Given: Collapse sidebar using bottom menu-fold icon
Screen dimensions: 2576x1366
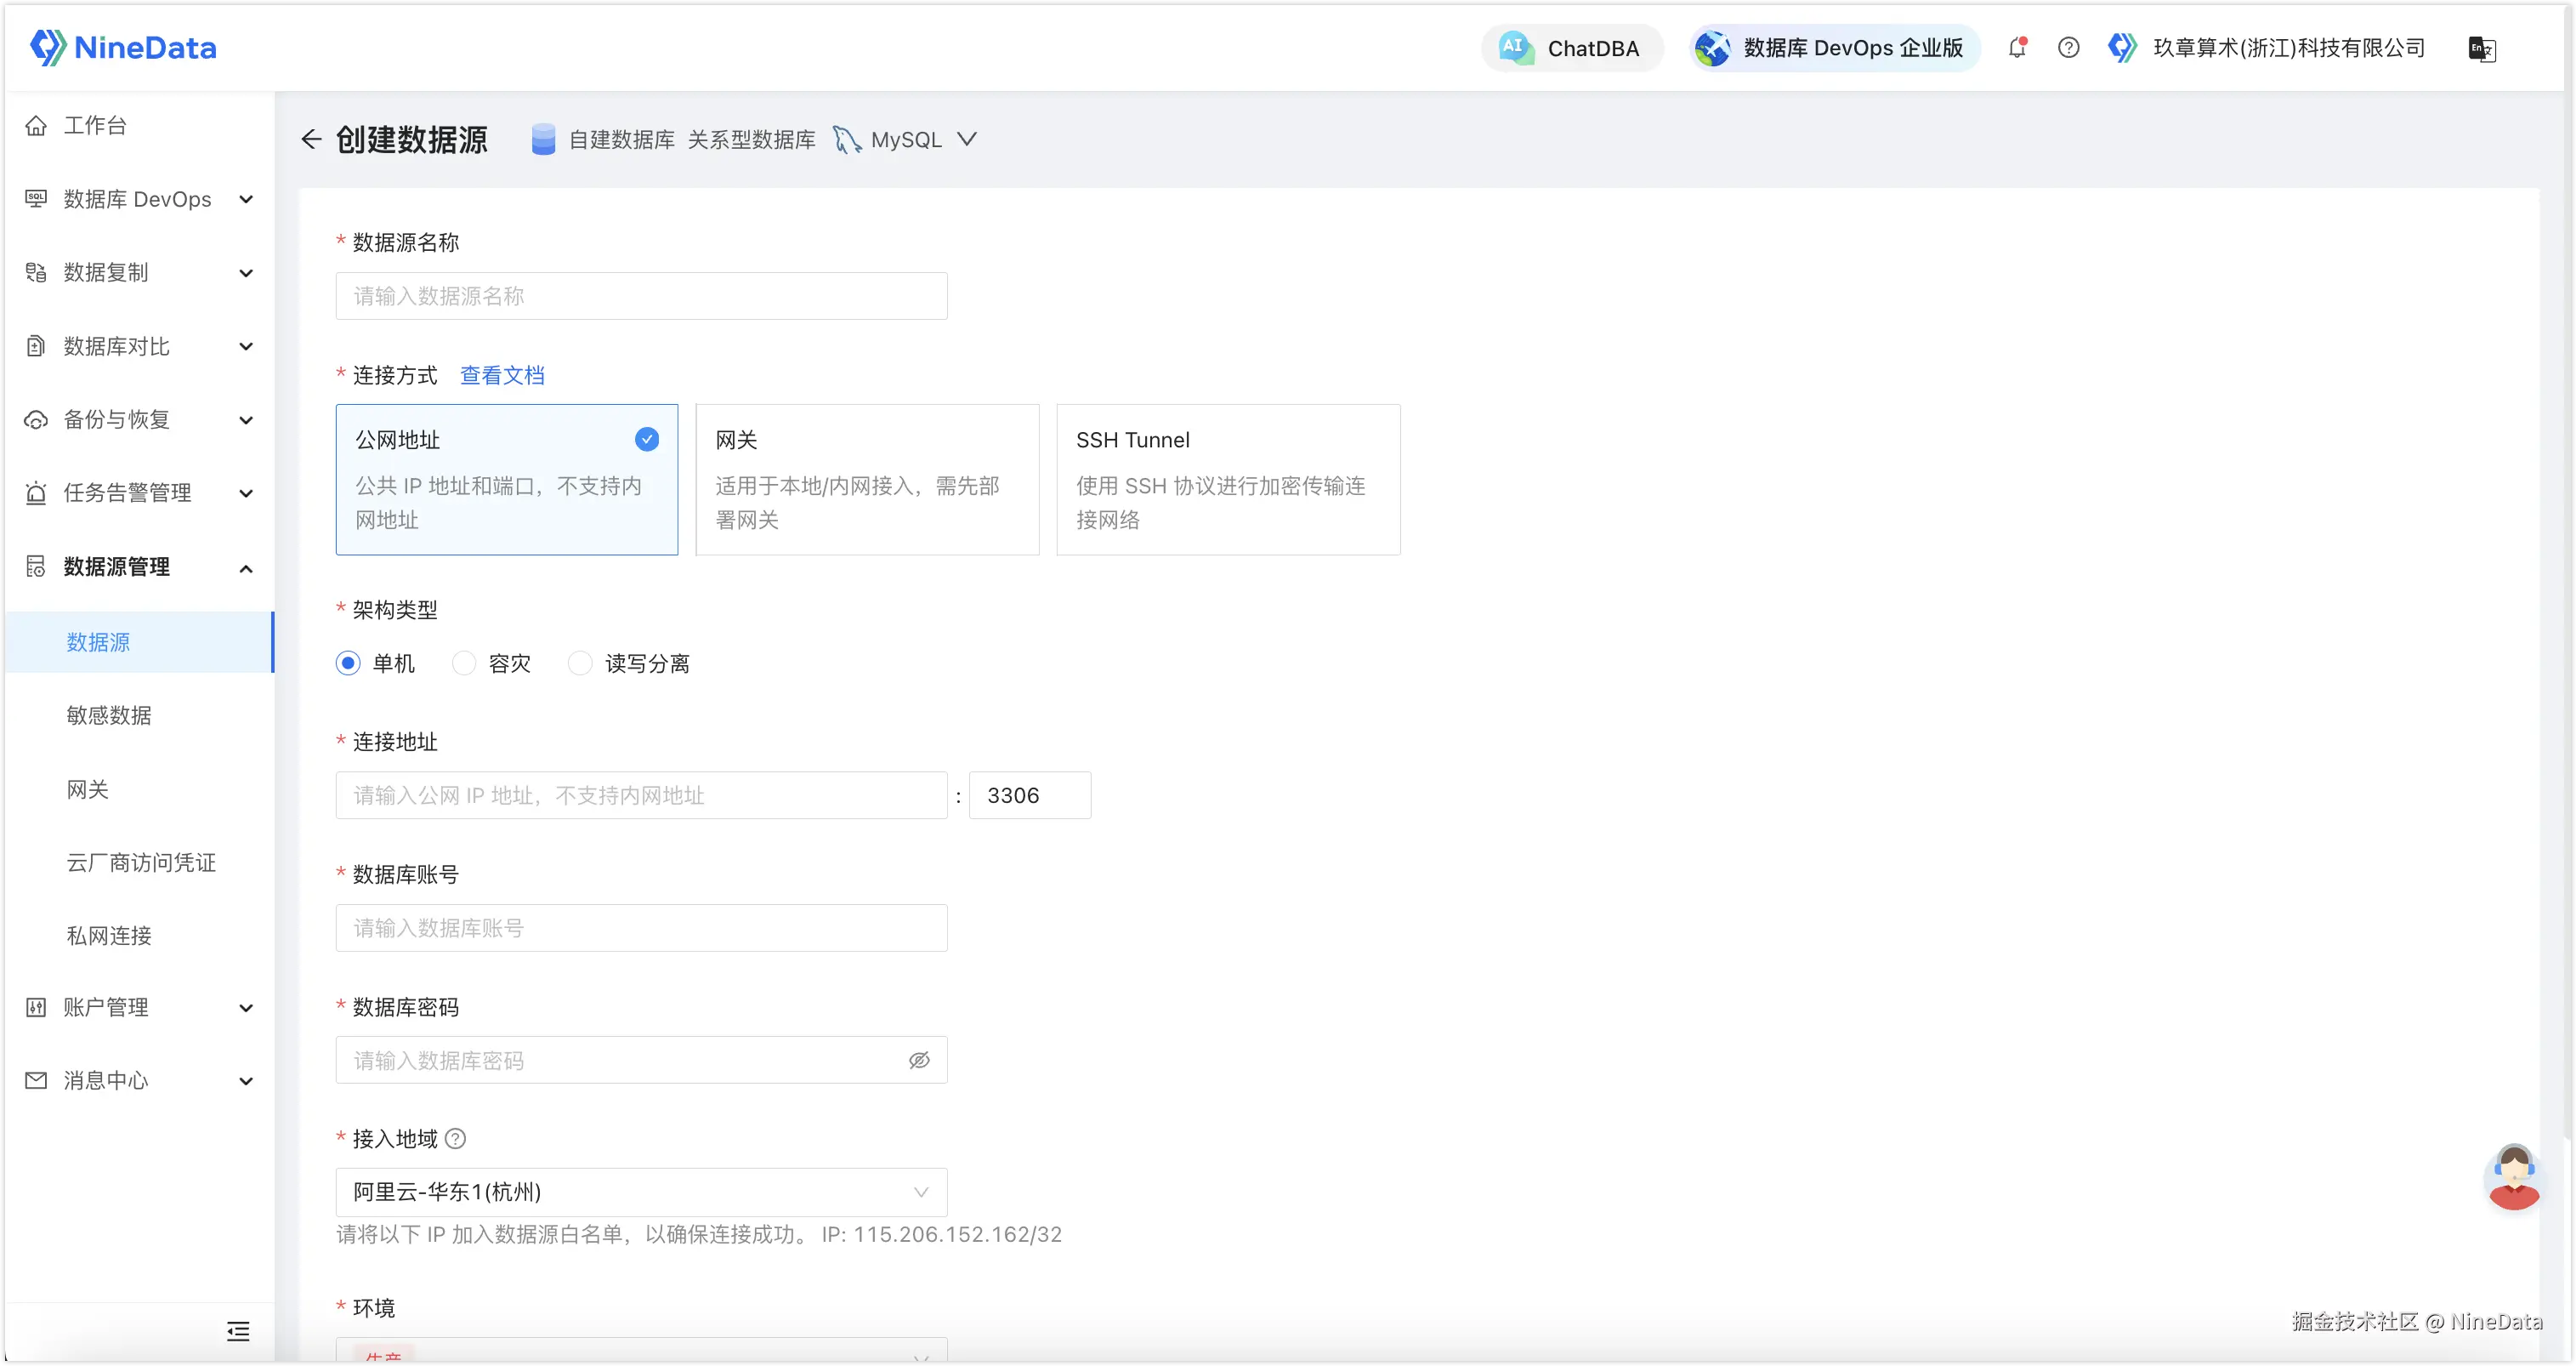Looking at the screenshot, I should pos(238,1331).
